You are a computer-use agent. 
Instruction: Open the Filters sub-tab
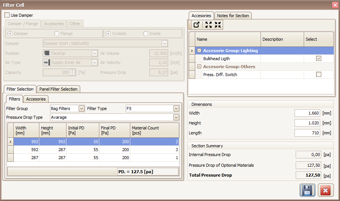(x=14, y=99)
